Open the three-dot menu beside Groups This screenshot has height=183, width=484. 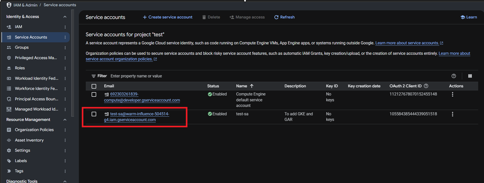tap(65, 48)
